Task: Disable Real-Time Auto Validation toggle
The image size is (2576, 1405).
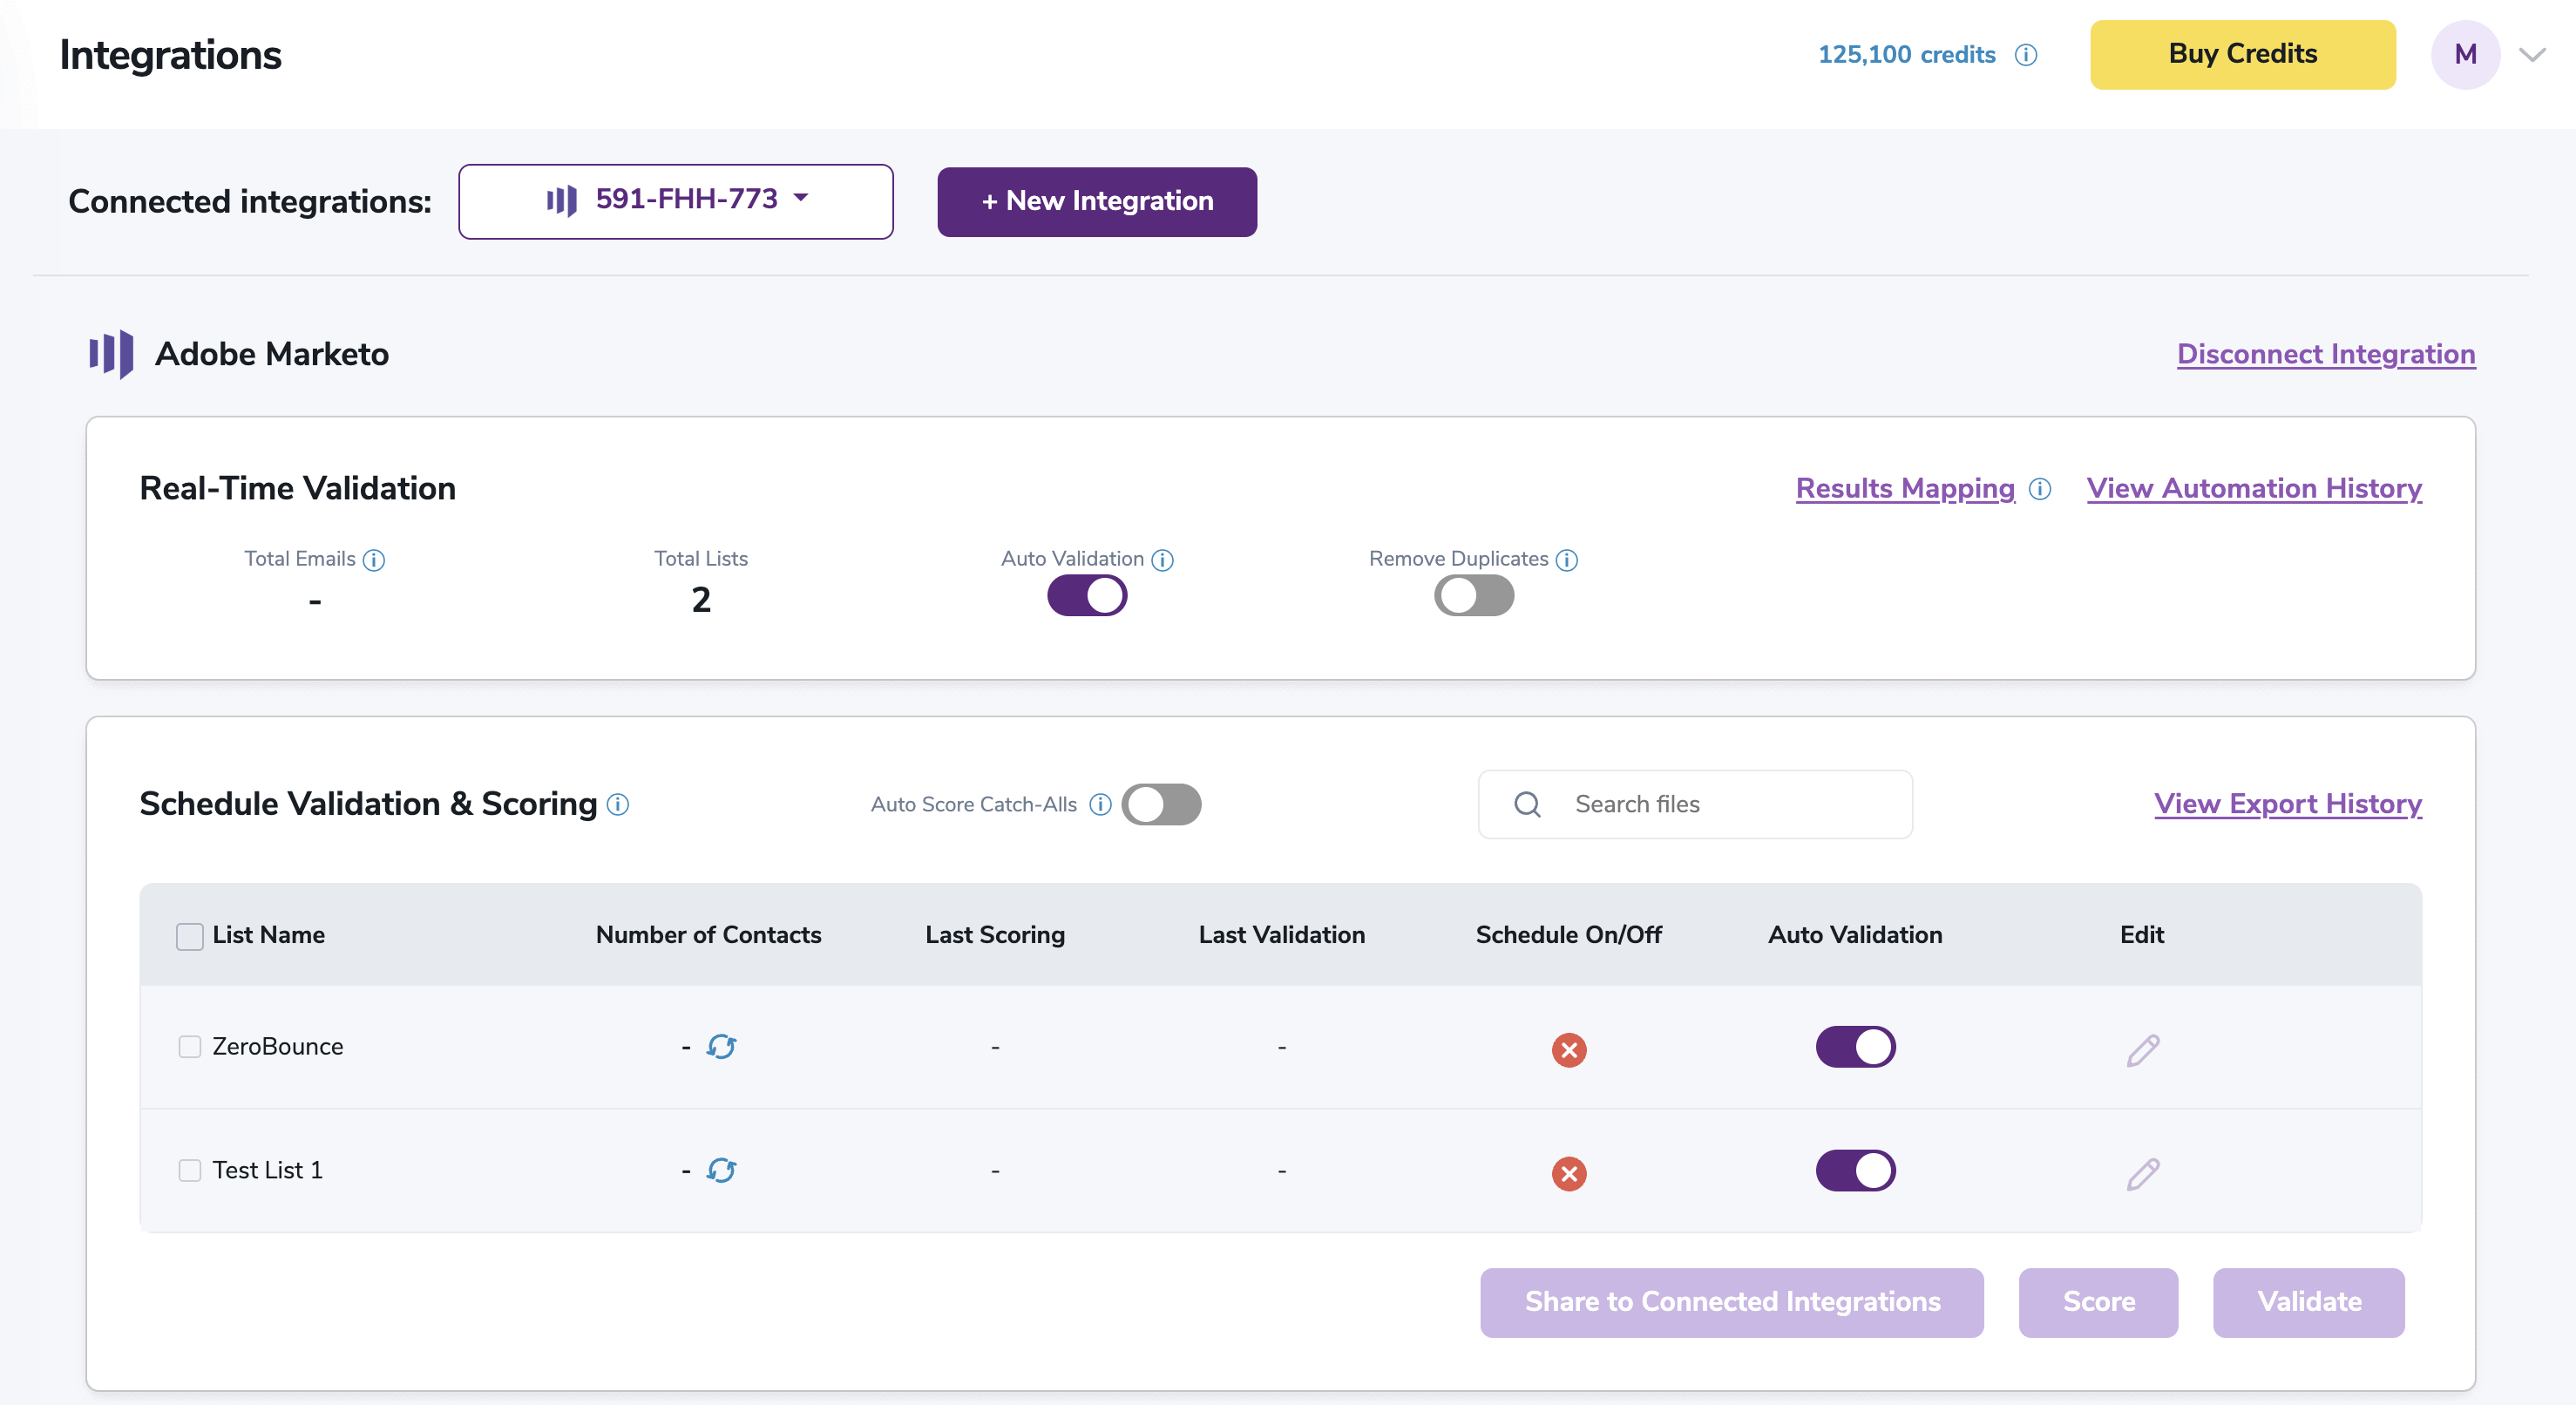Action: (1086, 596)
